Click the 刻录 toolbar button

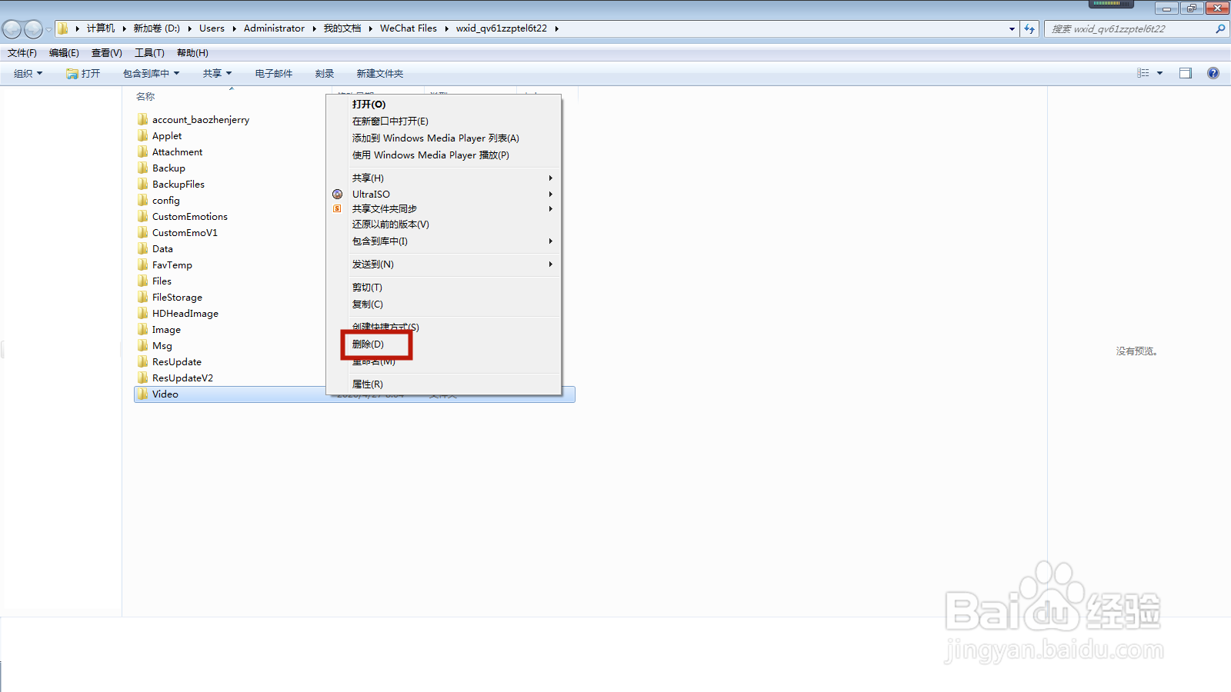325,73
